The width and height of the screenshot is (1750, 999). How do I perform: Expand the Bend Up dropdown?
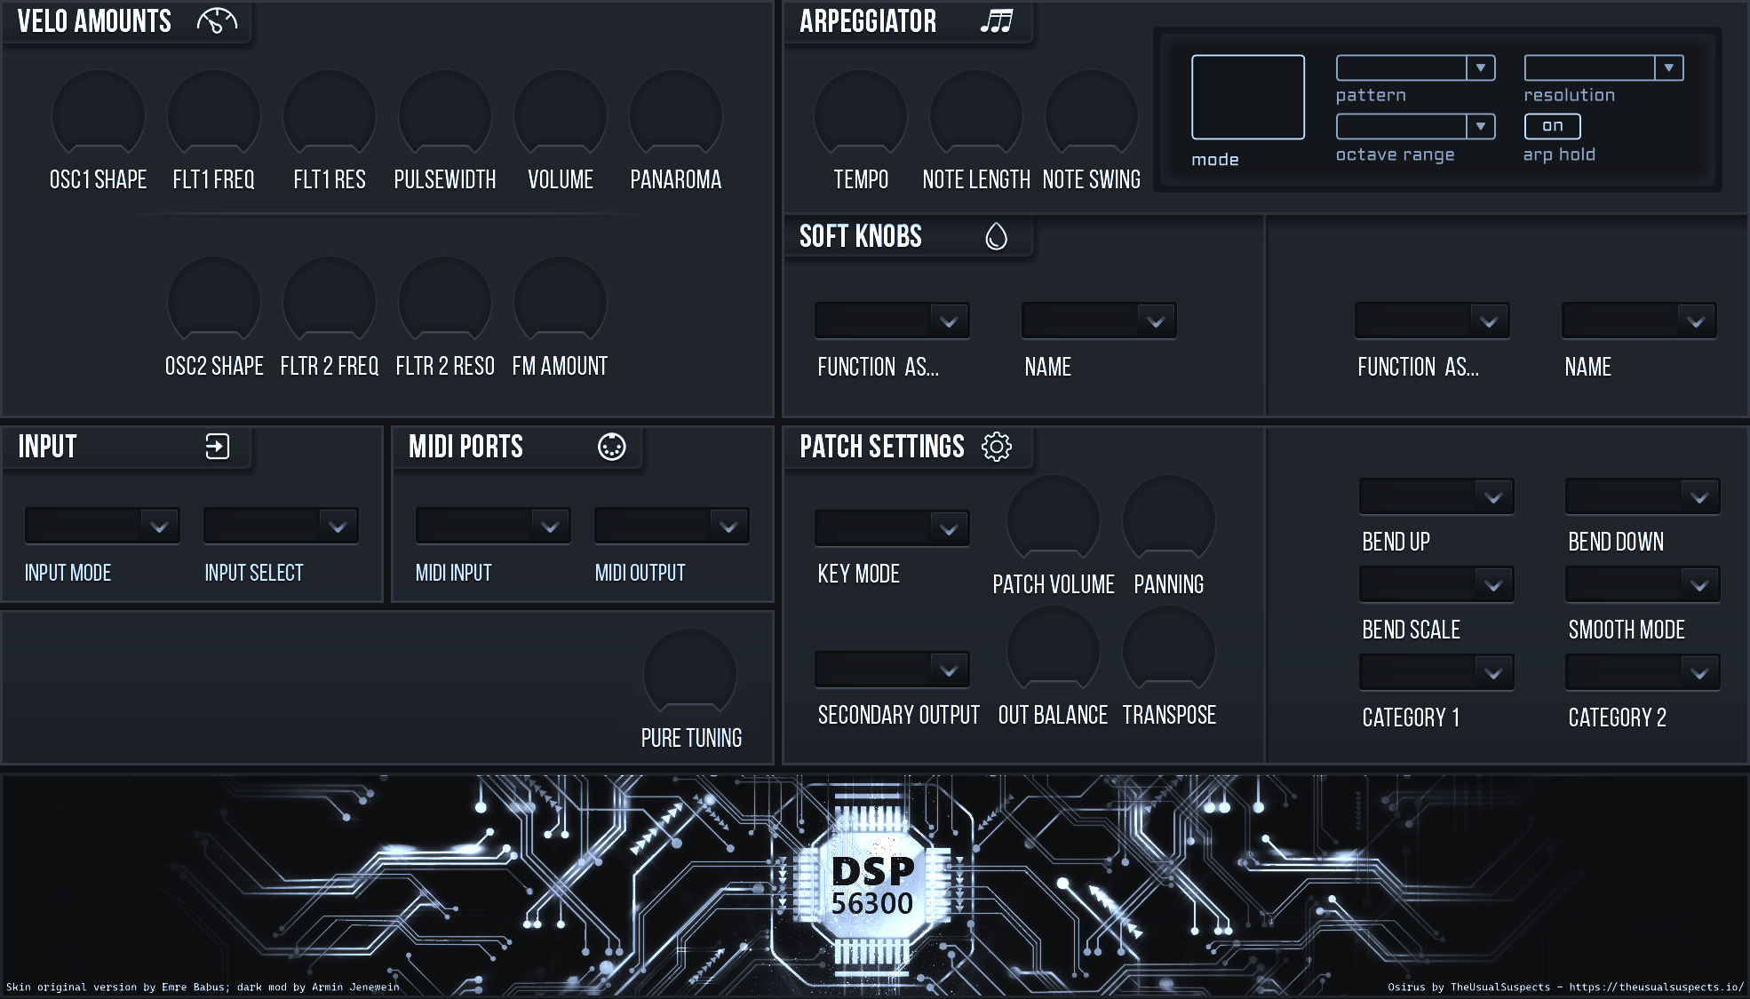[1436, 497]
